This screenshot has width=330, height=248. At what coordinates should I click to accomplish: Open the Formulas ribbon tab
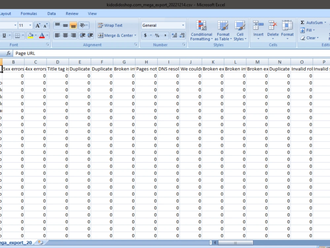click(29, 14)
